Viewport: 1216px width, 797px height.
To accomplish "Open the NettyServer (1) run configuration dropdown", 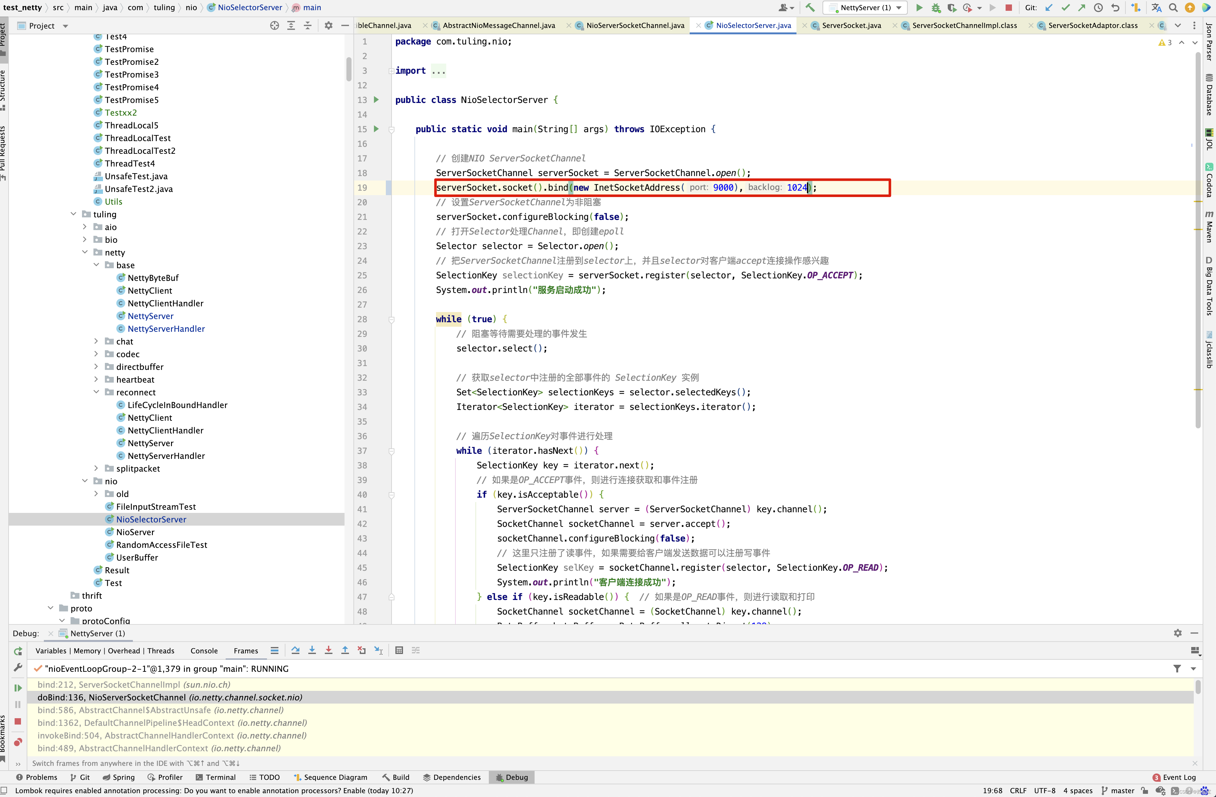I will tap(865, 8).
